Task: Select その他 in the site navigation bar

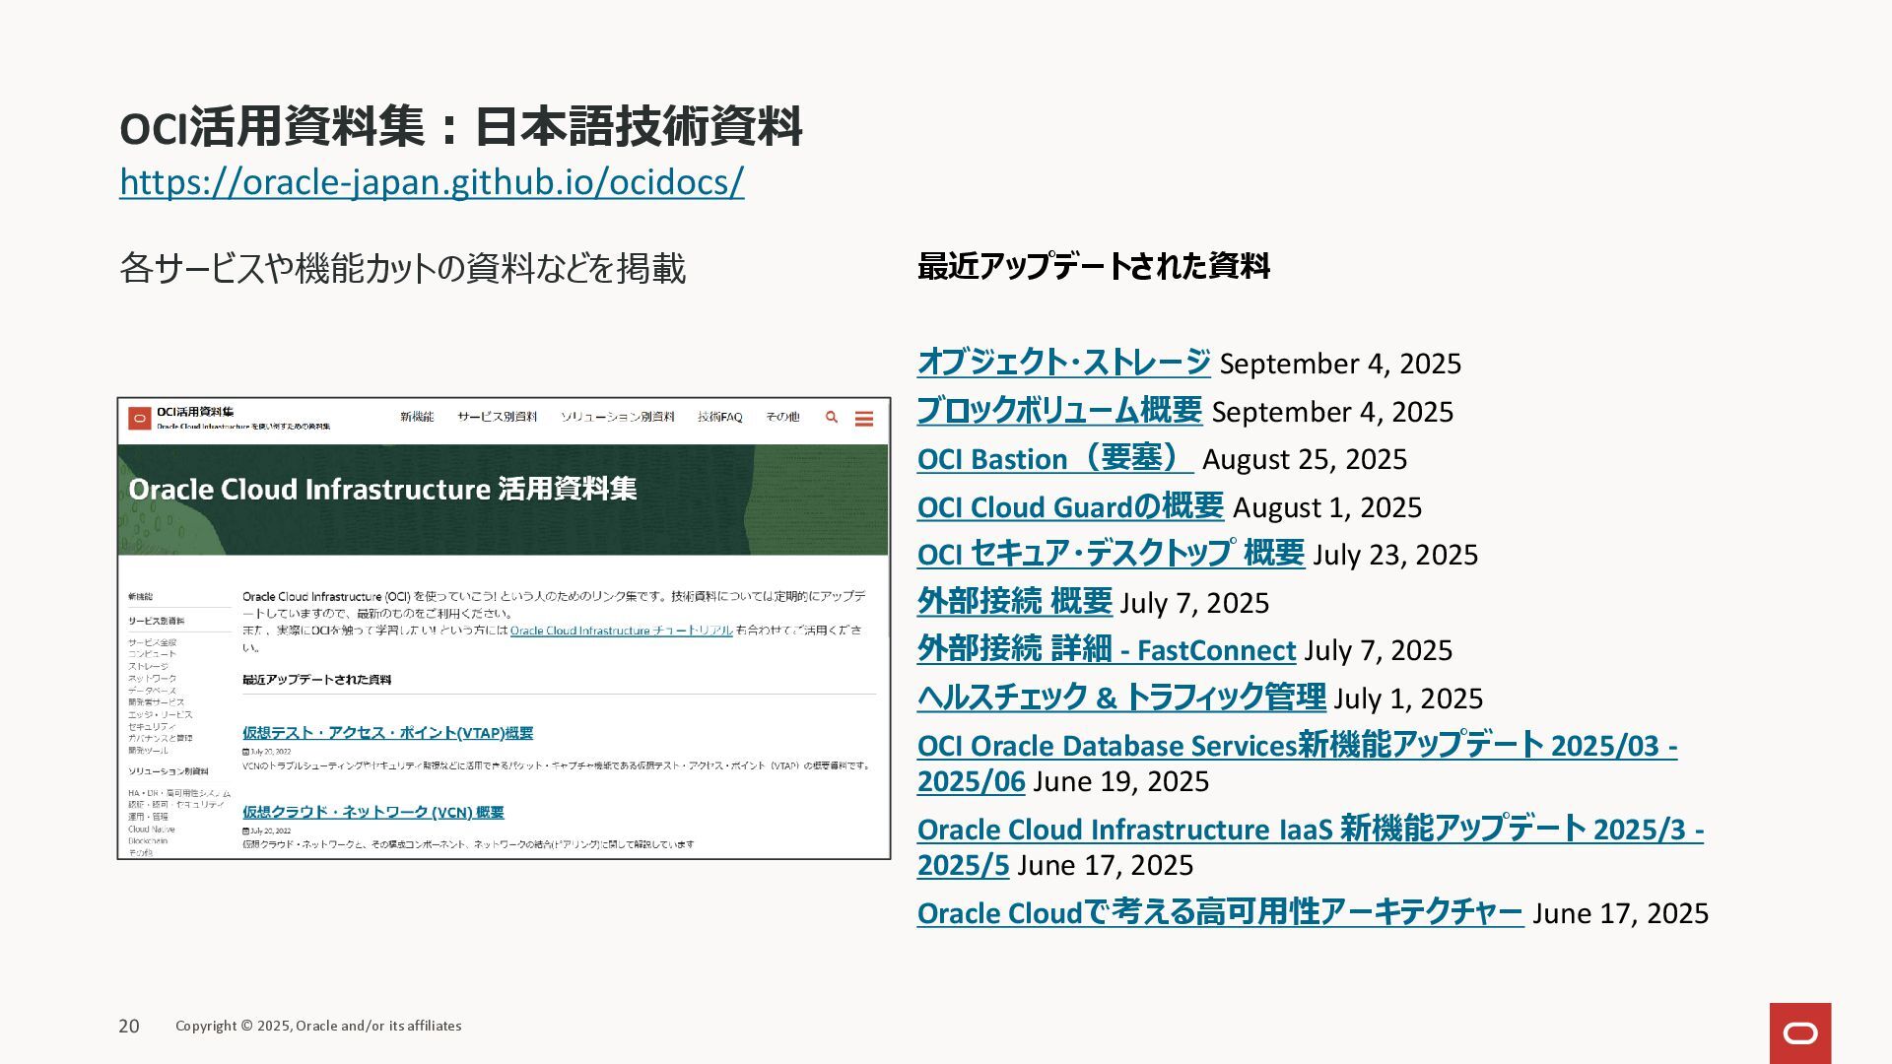Action: click(782, 417)
